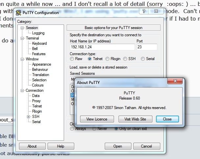The image size is (200, 159).
Task: Open the Rlogin settings category in tree
Action: [x=37, y=111]
